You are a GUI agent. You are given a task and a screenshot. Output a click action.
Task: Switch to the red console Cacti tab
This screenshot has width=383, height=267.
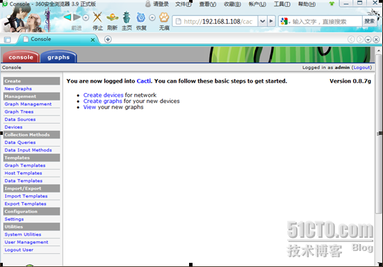coord(21,57)
